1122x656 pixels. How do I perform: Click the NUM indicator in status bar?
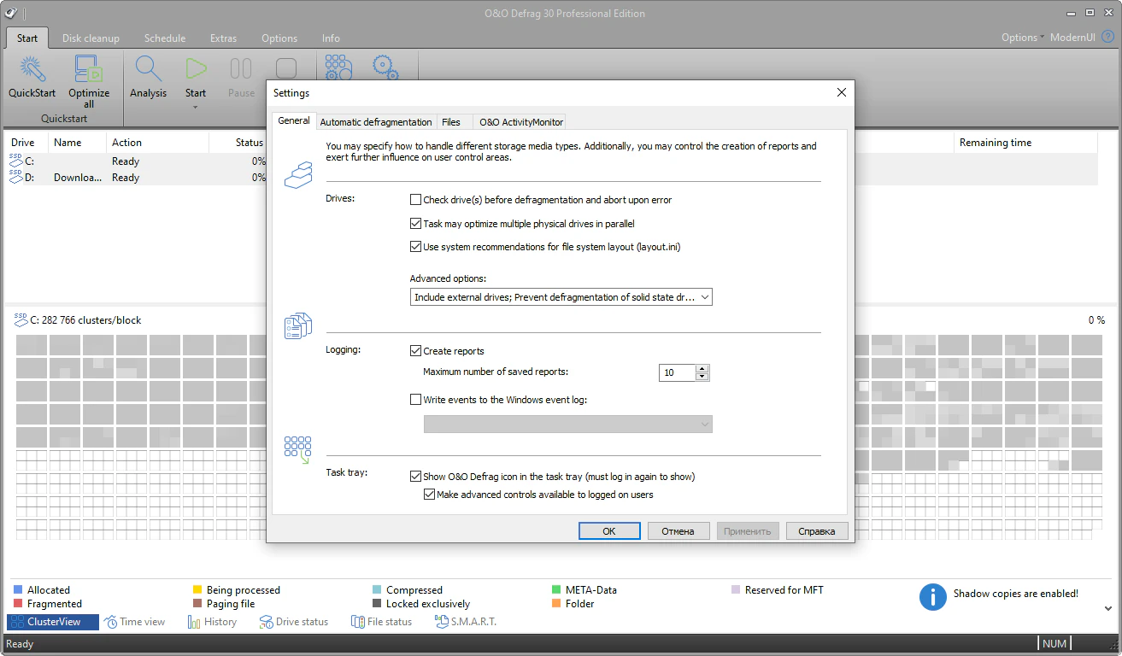(1054, 643)
